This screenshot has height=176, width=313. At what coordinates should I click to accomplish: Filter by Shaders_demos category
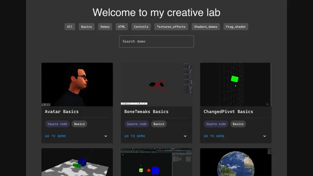click(206, 27)
